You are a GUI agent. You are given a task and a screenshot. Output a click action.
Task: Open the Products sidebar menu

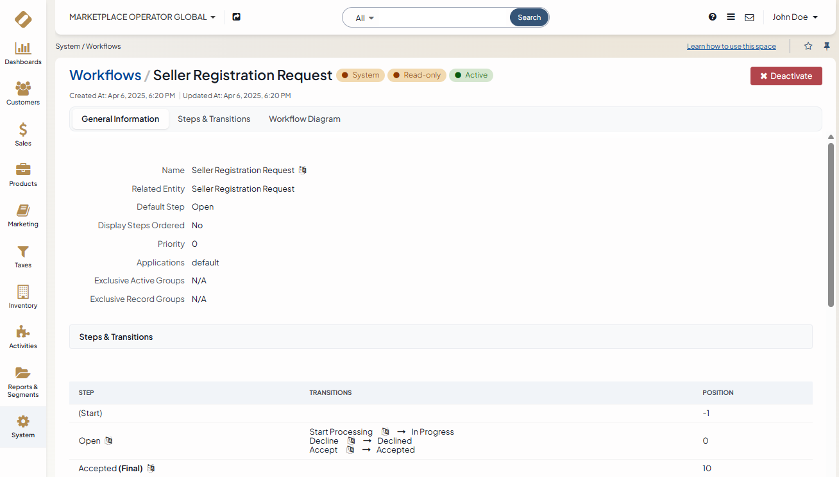(x=23, y=175)
